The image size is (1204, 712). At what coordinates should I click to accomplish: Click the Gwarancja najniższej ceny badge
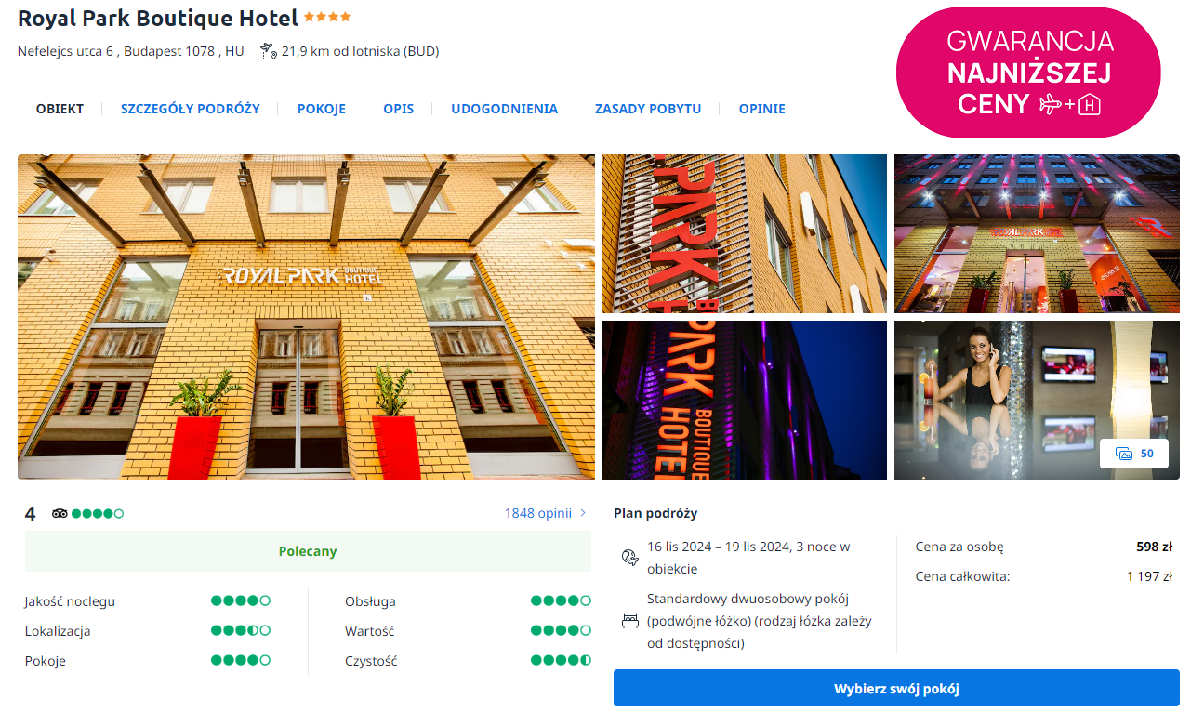click(1027, 72)
